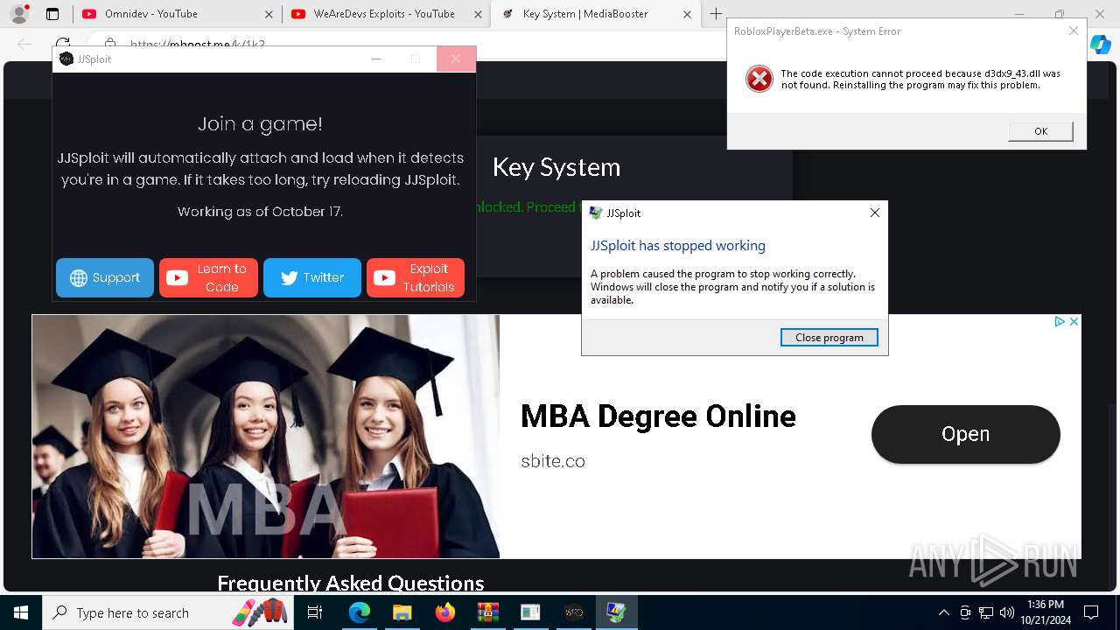Click the search highlights sneaker and jacket icon
This screenshot has width=1120, height=630.
[260, 612]
